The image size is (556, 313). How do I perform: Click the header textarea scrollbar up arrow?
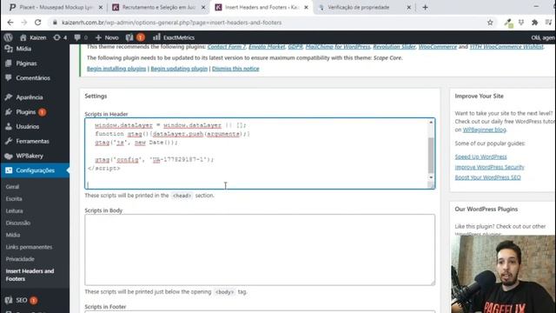431,123
